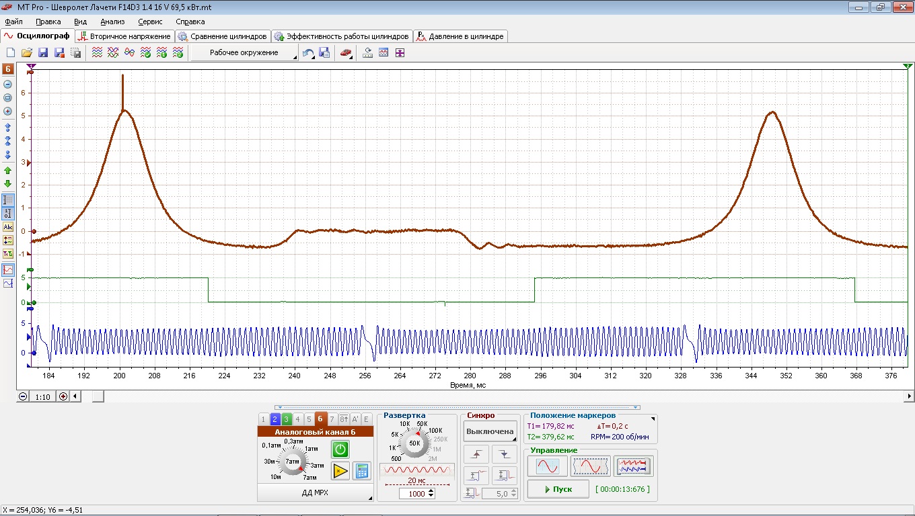Click the green T2 marker at top right
This screenshot has width=915, height=516.
(908, 66)
